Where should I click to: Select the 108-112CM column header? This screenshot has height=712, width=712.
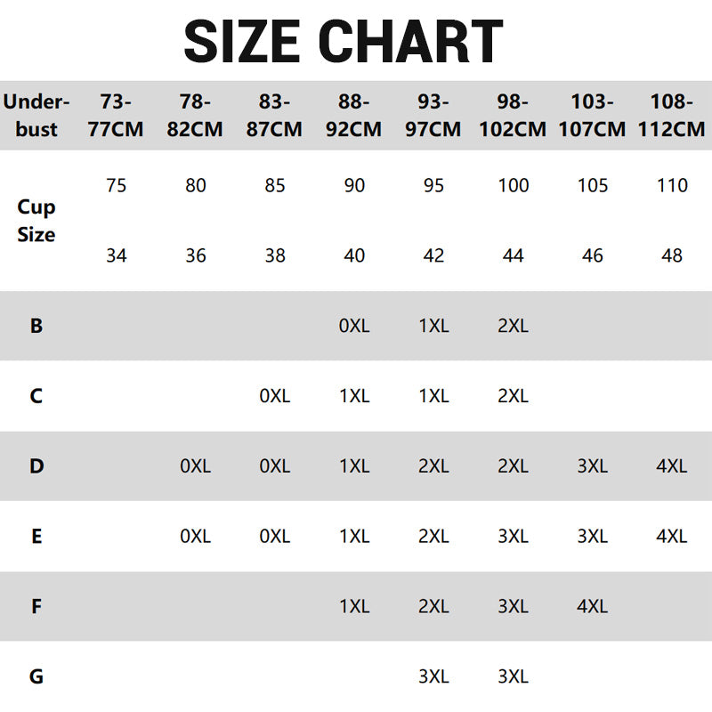[671, 116]
